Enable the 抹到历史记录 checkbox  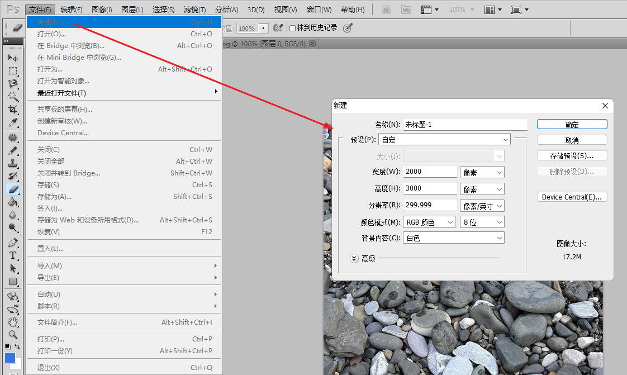pos(292,27)
